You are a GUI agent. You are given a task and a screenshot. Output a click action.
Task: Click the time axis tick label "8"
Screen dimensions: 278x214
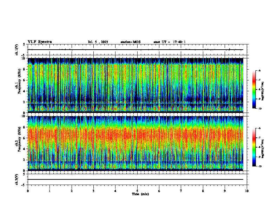(x=203, y=191)
